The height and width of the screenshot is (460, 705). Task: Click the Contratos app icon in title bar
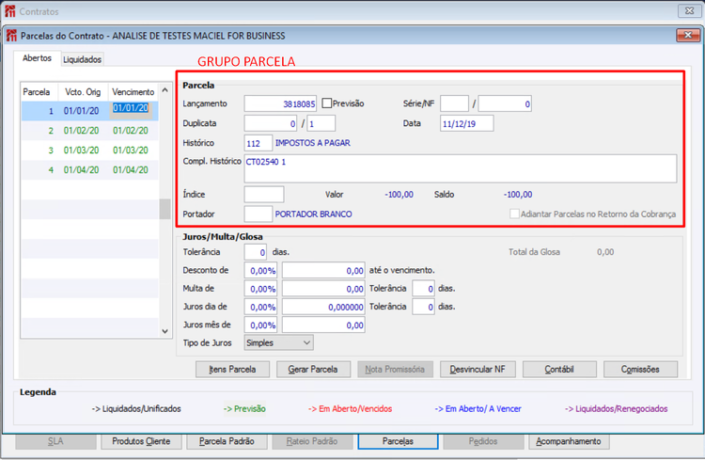coord(9,11)
